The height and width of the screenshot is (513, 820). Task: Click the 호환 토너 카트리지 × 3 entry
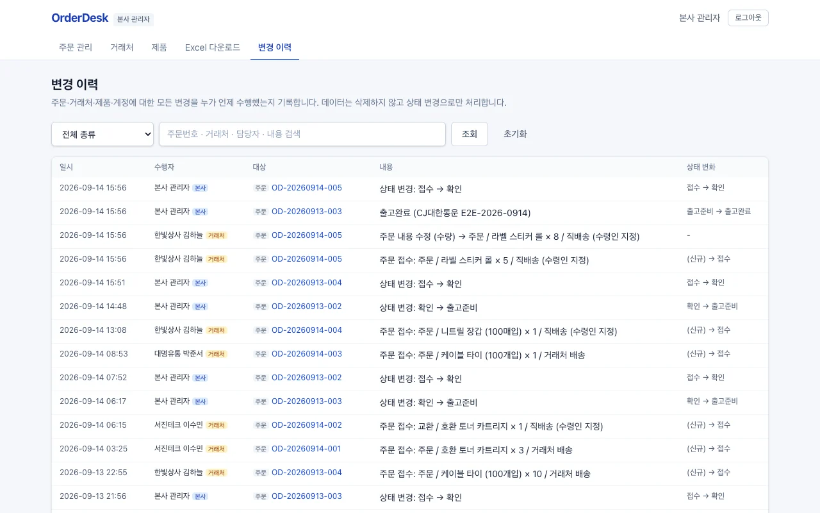[476, 450]
